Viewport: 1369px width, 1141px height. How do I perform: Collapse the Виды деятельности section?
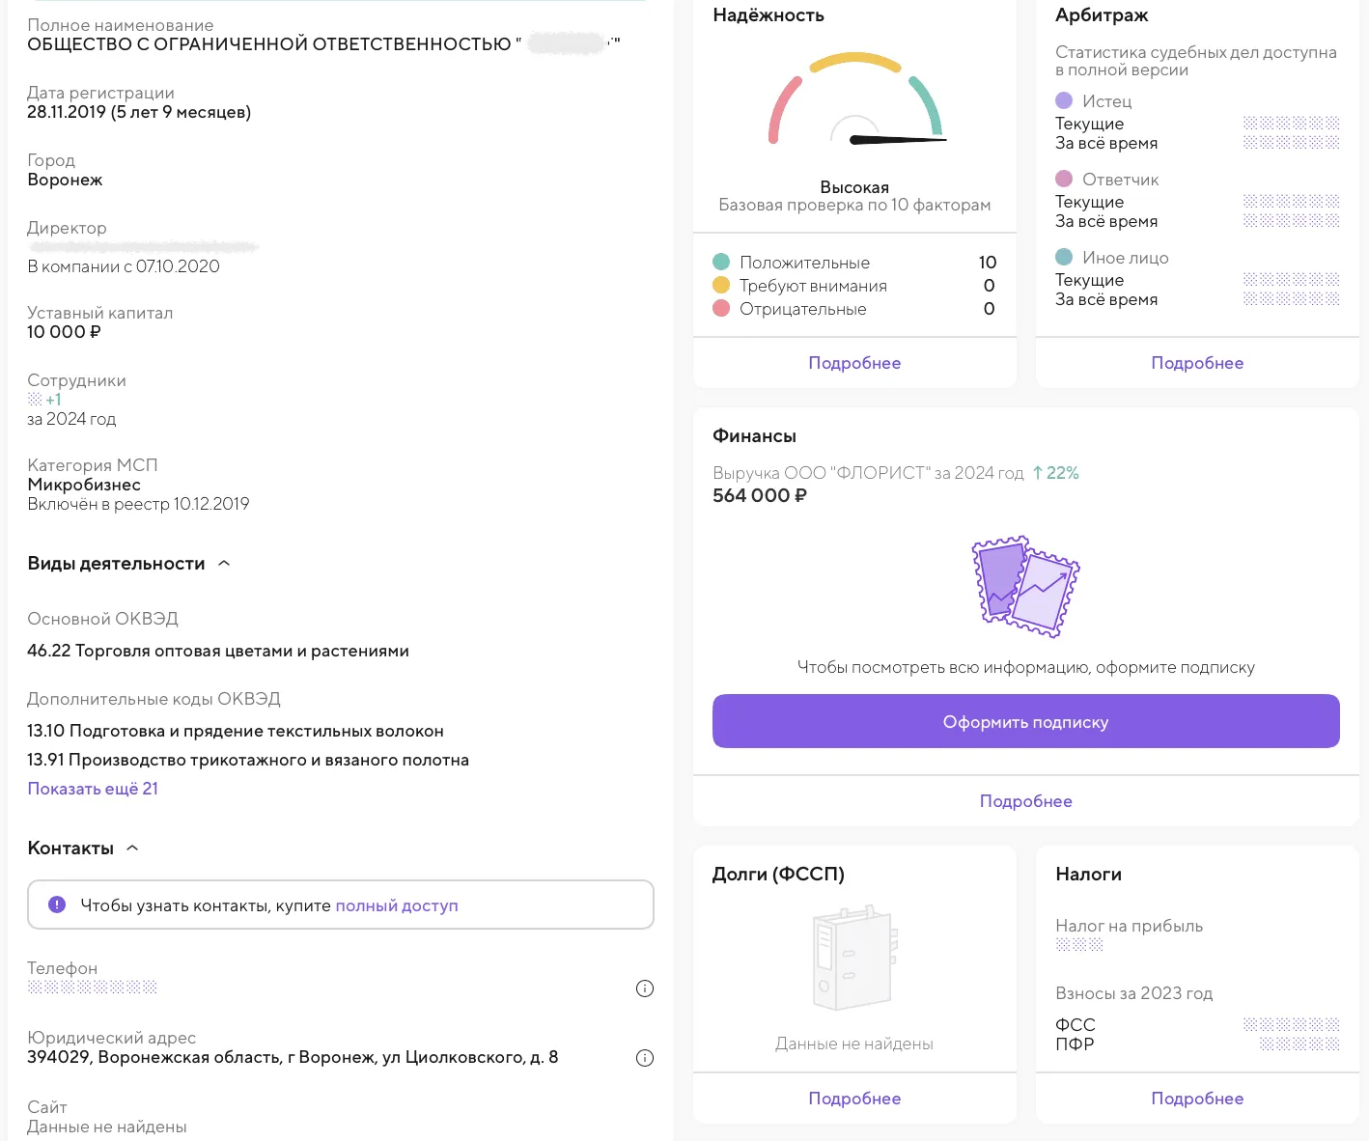tap(224, 564)
